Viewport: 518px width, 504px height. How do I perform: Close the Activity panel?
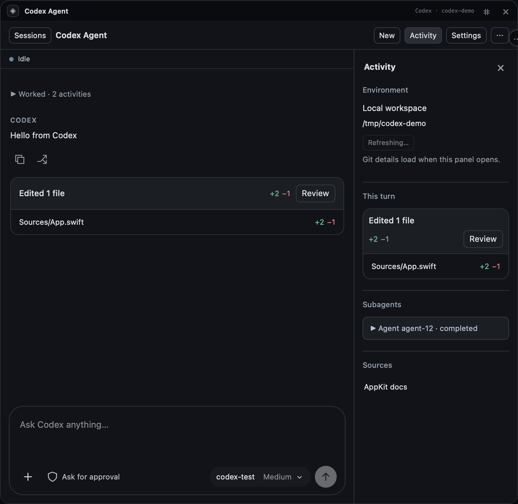[501, 68]
